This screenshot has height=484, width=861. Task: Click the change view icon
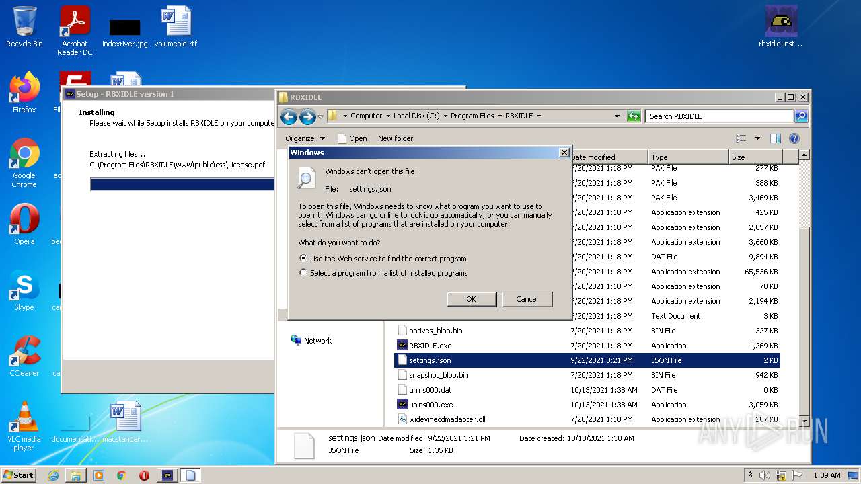point(741,138)
